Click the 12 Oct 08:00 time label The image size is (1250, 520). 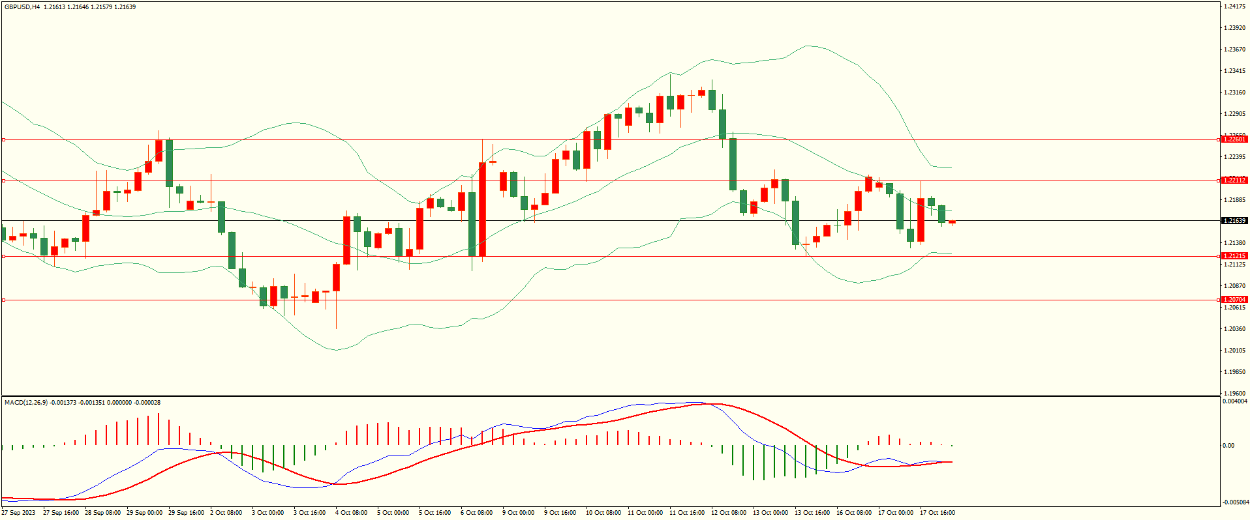pyautogui.click(x=728, y=513)
